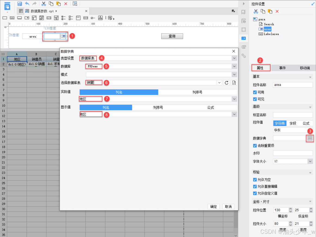Toggle the 允许为空 checkbox
The width and height of the screenshot is (316, 237).
pyautogui.click(x=255, y=180)
